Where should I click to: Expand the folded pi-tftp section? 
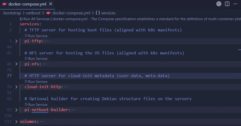pyautogui.click(x=16, y=41)
